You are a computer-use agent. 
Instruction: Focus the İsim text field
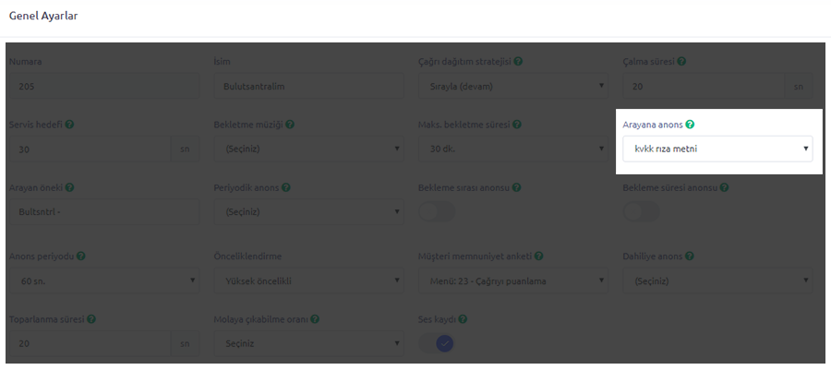307,87
